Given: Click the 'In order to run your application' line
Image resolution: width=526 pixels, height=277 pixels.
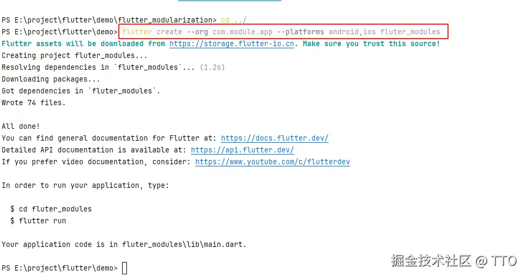Looking at the screenshot, I should coord(85,186).
